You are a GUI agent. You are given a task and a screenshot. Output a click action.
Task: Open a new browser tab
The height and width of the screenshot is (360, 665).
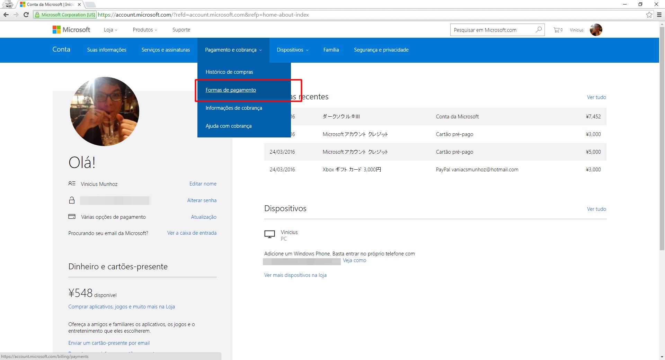[90, 4]
